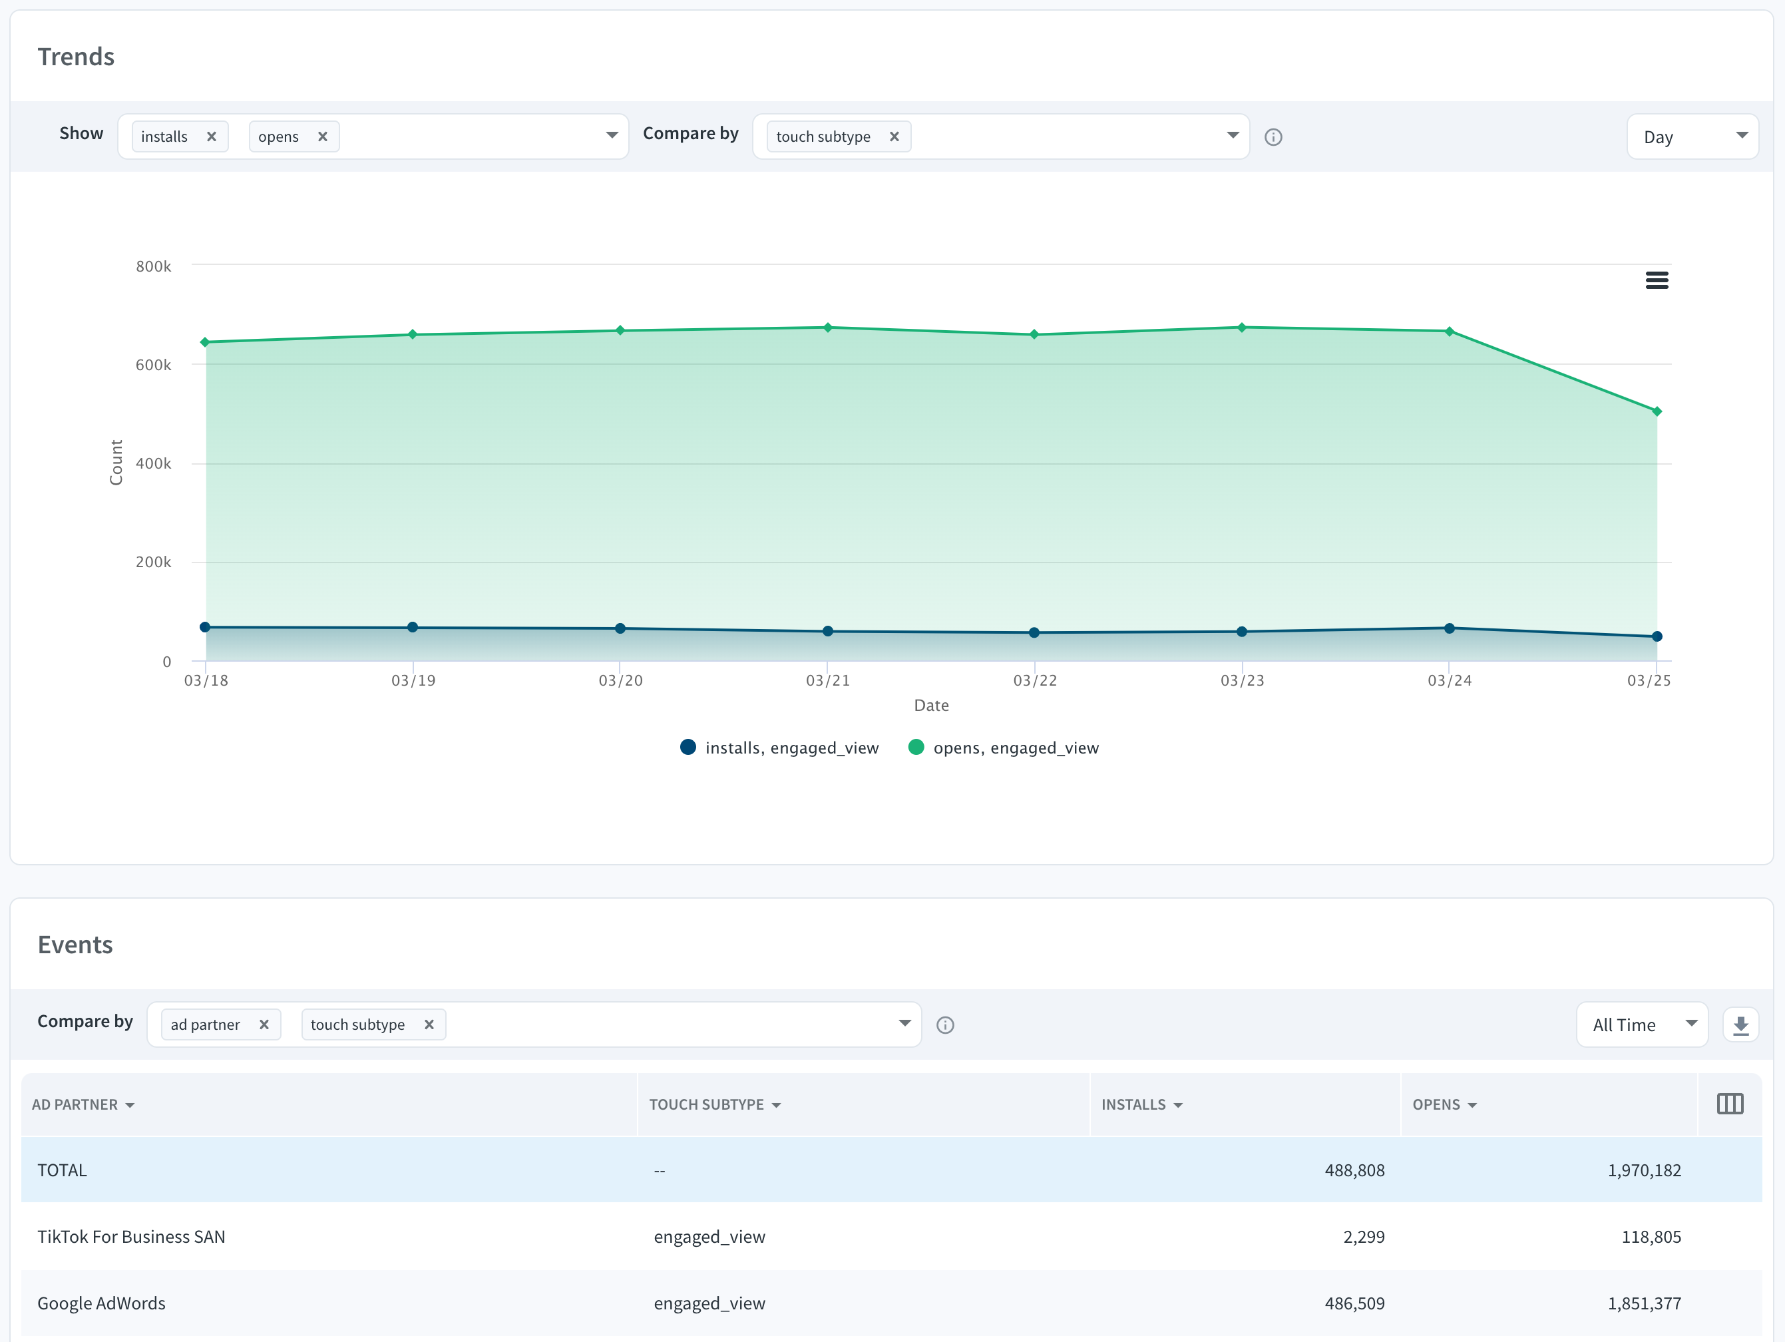Click the Events compare info icon
Image resolution: width=1785 pixels, height=1342 pixels.
point(945,1025)
